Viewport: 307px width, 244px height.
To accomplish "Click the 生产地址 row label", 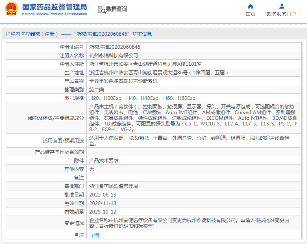I will [74, 73].
